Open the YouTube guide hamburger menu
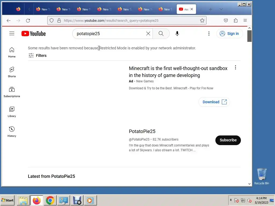 coord(12,34)
